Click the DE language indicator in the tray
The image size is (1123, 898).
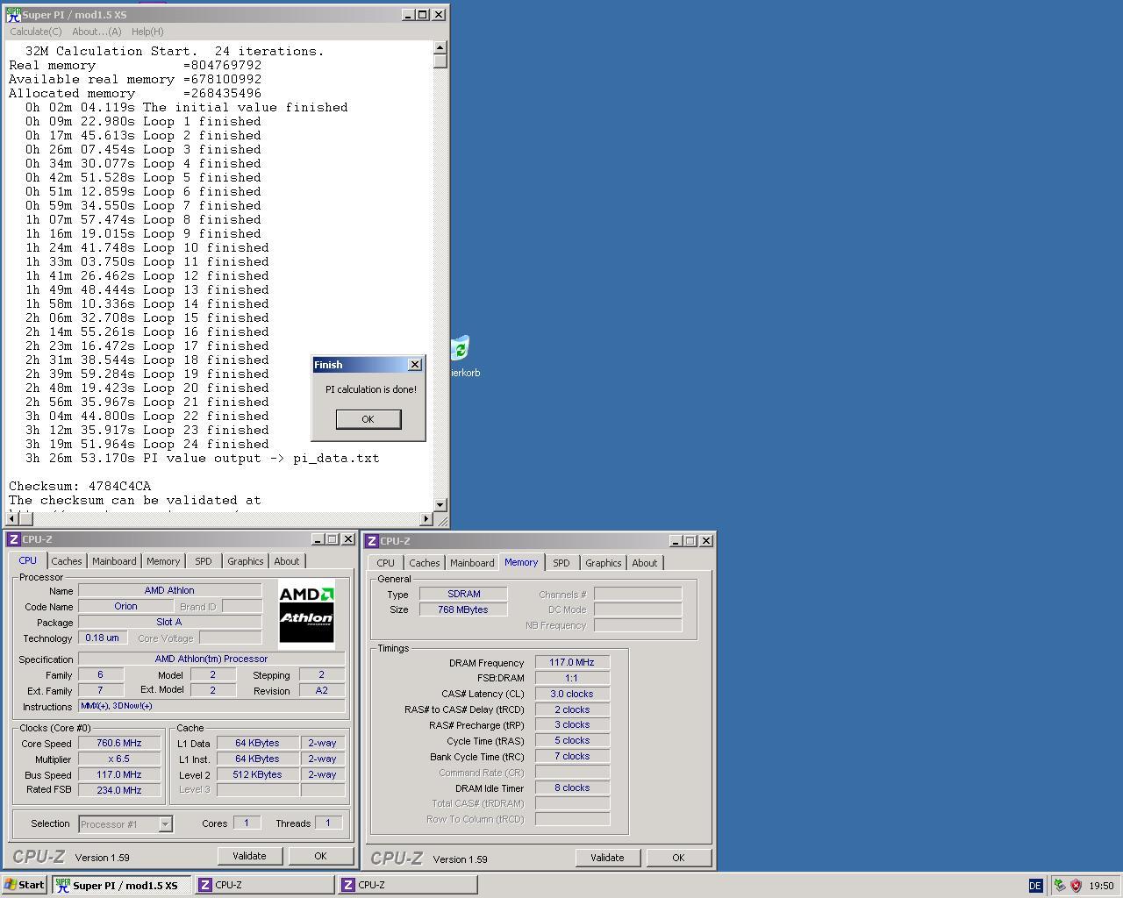tap(1035, 886)
